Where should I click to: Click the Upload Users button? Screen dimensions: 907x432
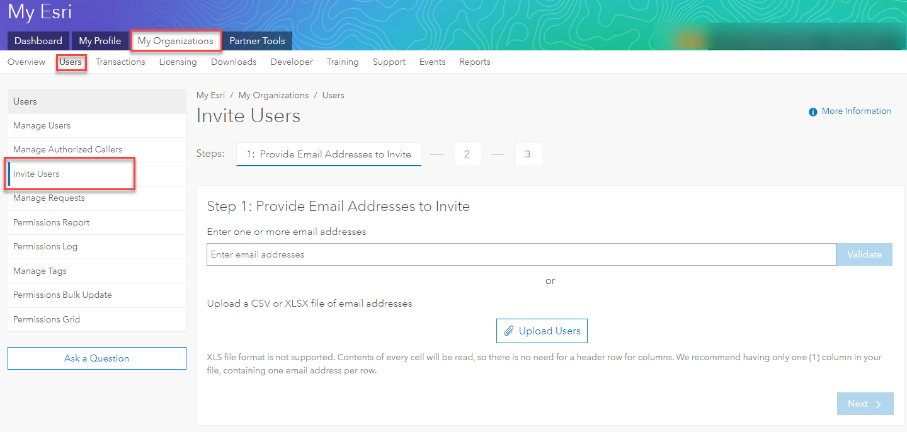point(542,330)
